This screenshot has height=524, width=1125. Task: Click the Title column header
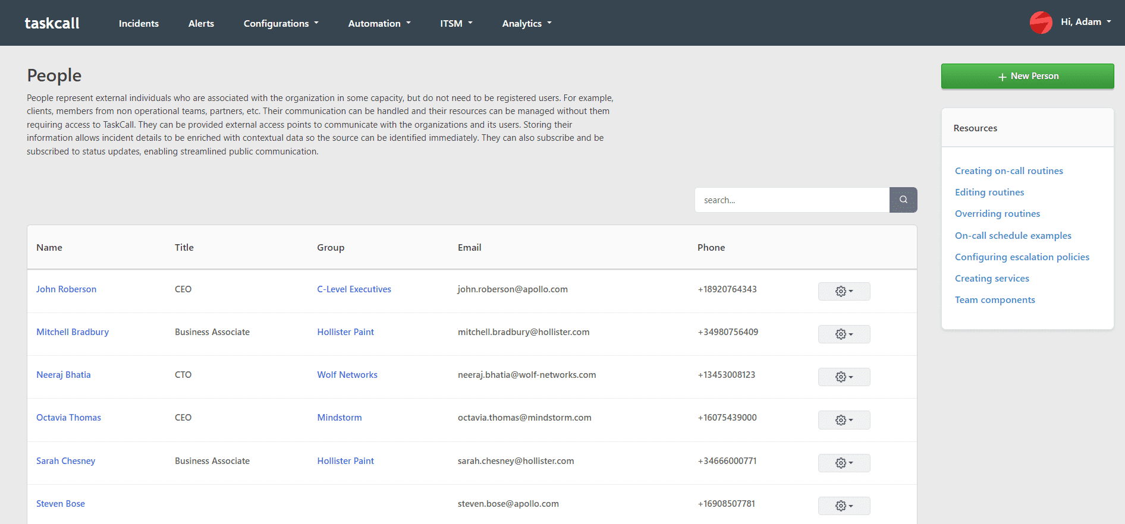pyautogui.click(x=184, y=248)
